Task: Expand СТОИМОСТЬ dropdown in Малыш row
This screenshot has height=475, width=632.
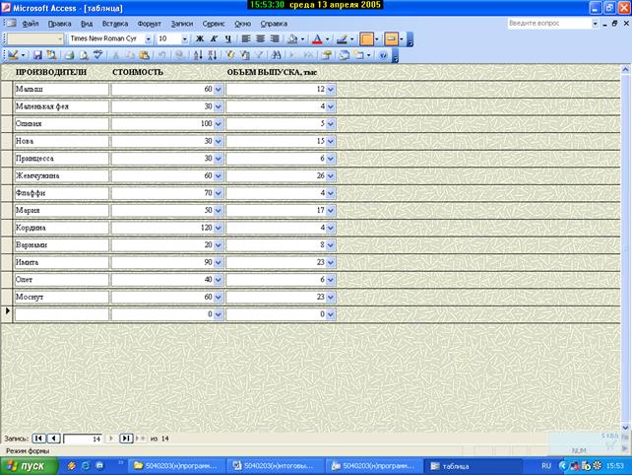Action: click(x=219, y=90)
